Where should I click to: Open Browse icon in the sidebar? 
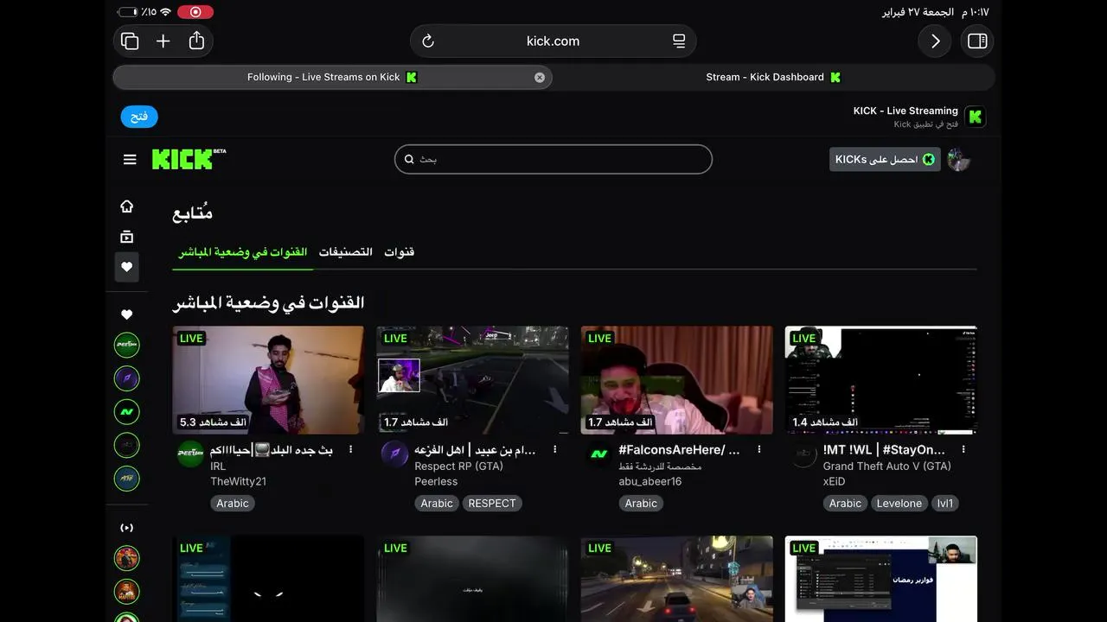(x=126, y=236)
